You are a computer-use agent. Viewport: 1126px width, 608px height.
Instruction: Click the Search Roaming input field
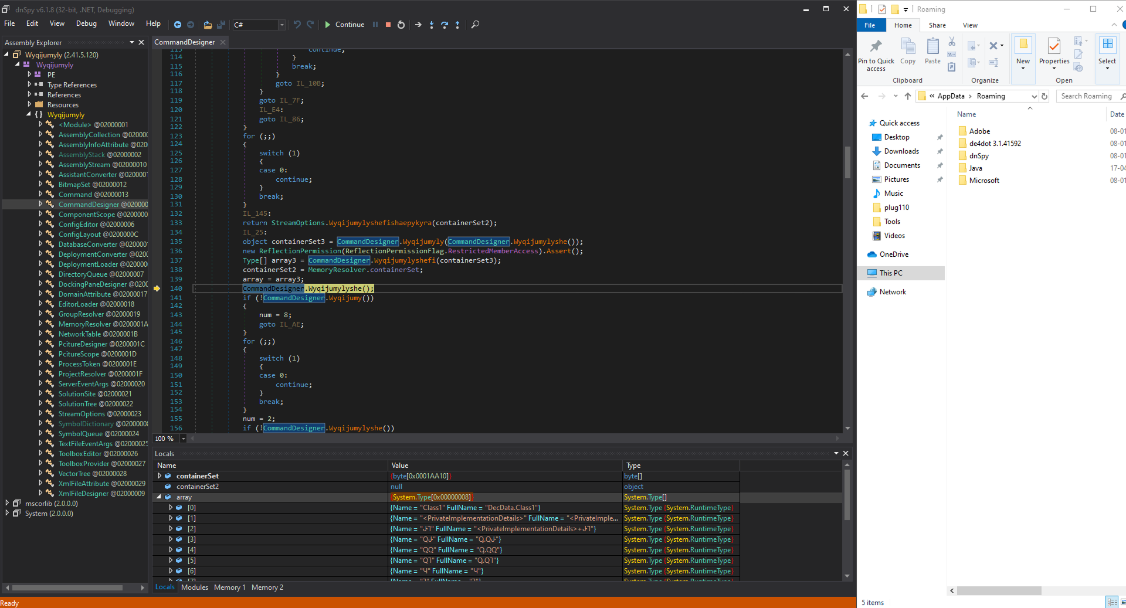click(1086, 96)
